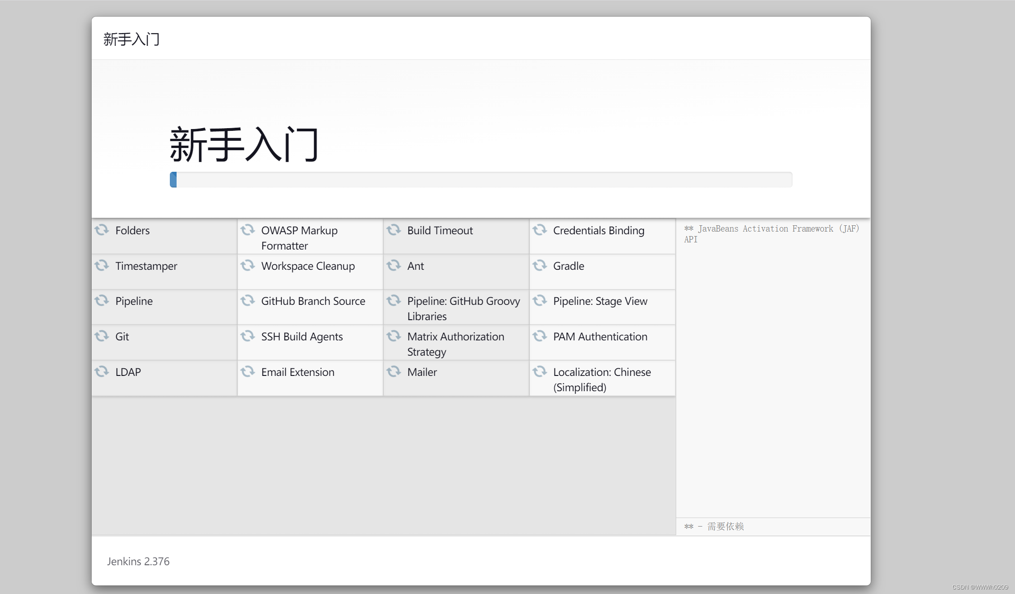The image size is (1015, 594).
Task: Click the sync icon next to PAM Authentication
Action: pyautogui.click(x=540, y=336)
